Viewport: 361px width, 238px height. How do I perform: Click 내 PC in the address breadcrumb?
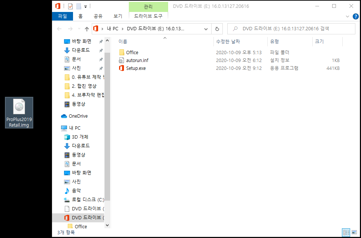point(113,29)
